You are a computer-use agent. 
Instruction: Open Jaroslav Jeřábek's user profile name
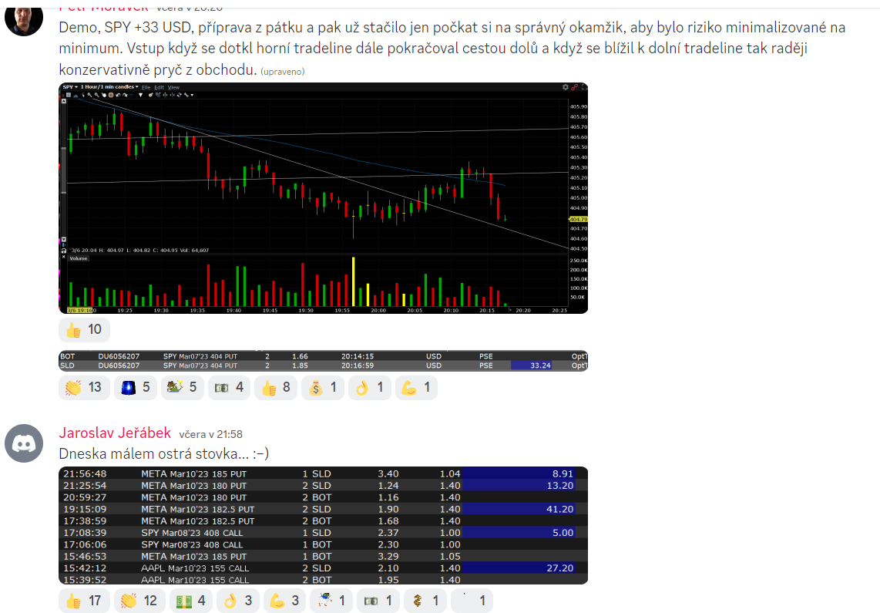pos(115,433)
